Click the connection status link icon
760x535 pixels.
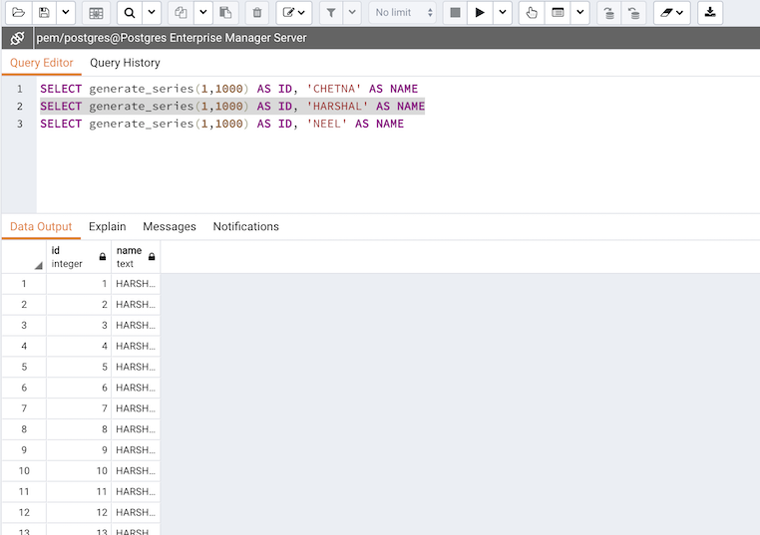pos(17,38)
